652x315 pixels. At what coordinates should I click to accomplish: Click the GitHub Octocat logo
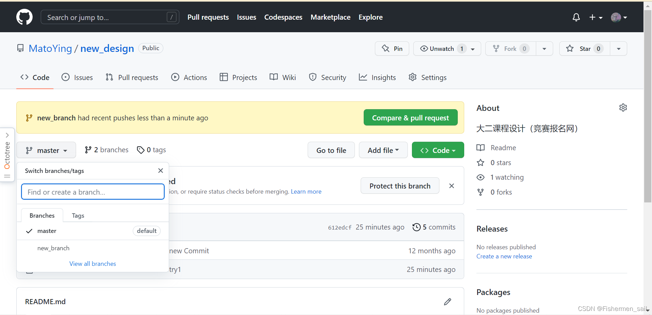point(24,17)
